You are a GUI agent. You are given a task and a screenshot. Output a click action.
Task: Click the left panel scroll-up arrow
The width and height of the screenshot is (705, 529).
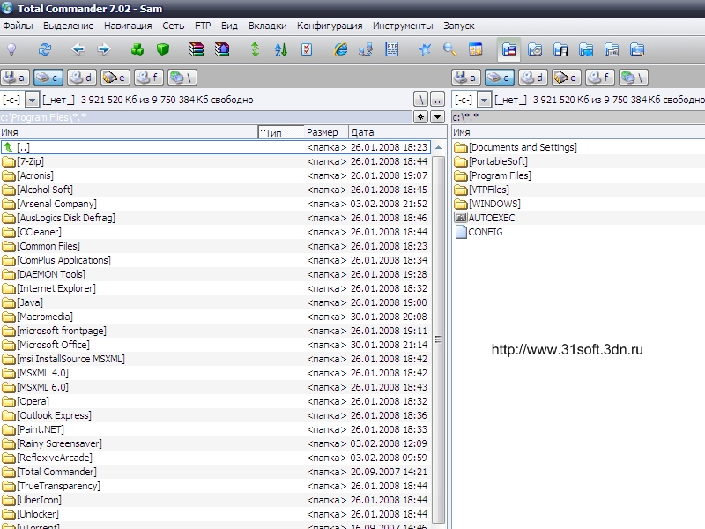438,147
